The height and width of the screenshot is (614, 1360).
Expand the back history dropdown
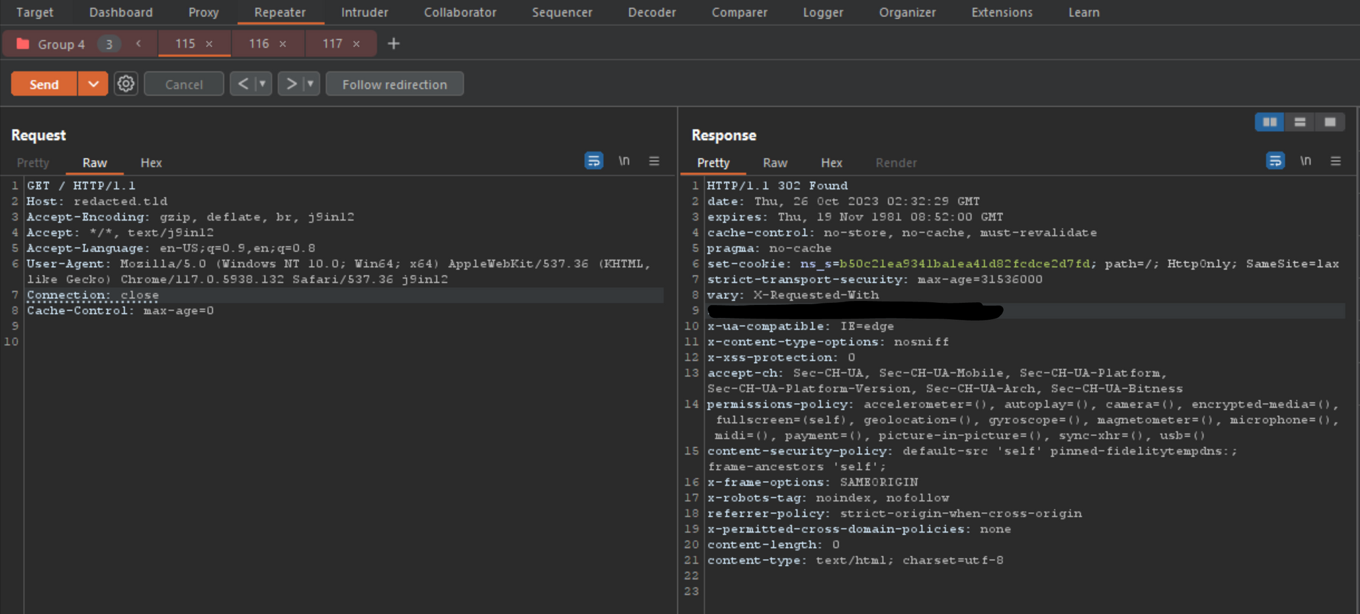(x=262, y=84)
